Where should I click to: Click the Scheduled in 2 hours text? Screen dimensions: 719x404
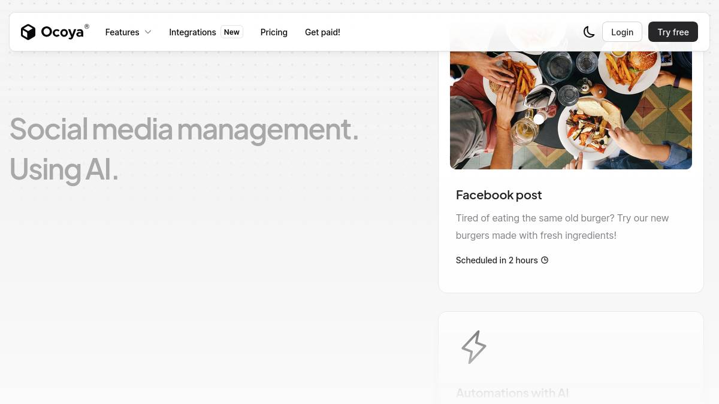(497, 260)
